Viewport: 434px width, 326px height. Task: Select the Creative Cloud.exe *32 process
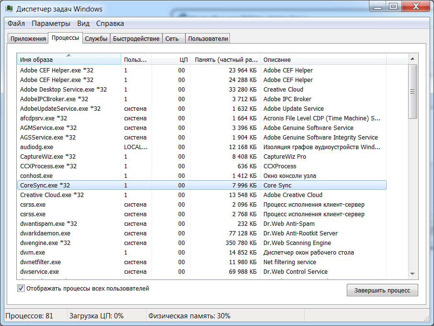(202, 195)
